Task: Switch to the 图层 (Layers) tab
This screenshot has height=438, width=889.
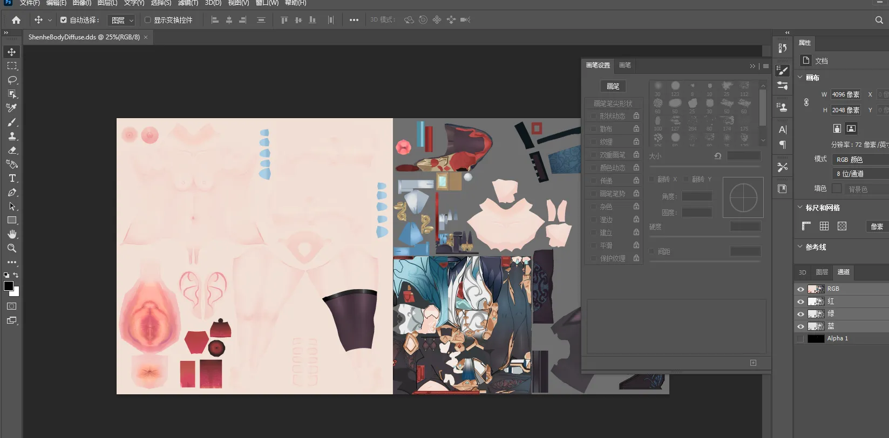Action: [x=822, y=272]
